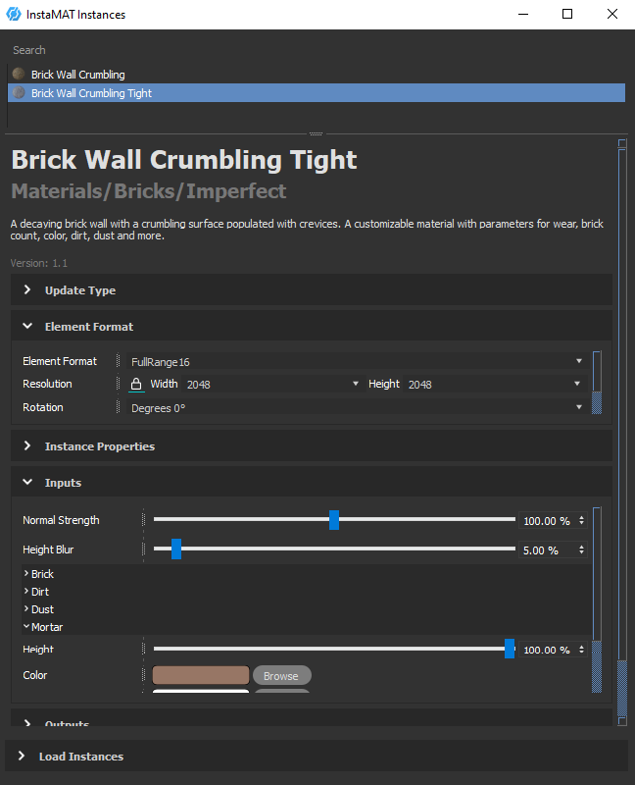Click the InstaMAT logo in the title bar
The image size is (635, 785).
pos(14,14)
